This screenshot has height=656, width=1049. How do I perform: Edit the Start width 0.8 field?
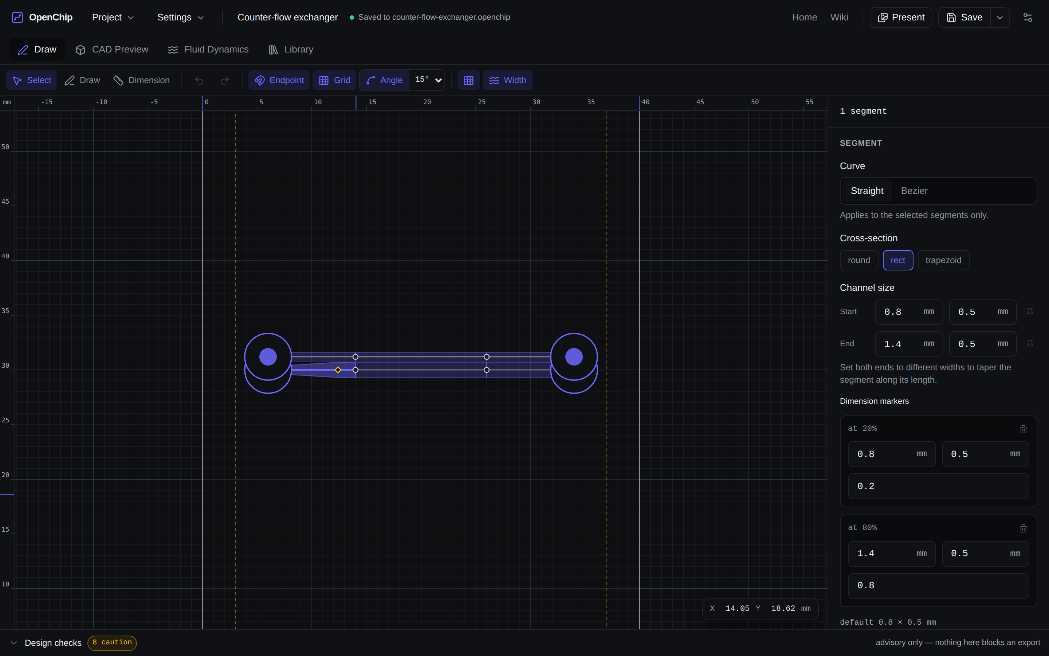click(908, 312)
